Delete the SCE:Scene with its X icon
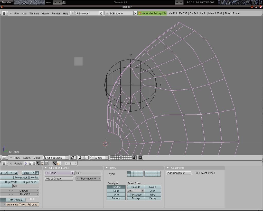This screenshot has height=211, width=263. [135, 13]
